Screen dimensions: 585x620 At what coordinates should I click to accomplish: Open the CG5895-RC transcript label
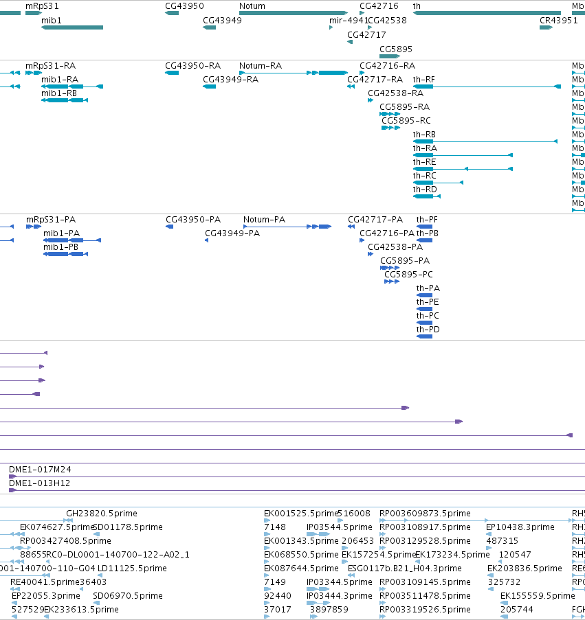[406, 121]
